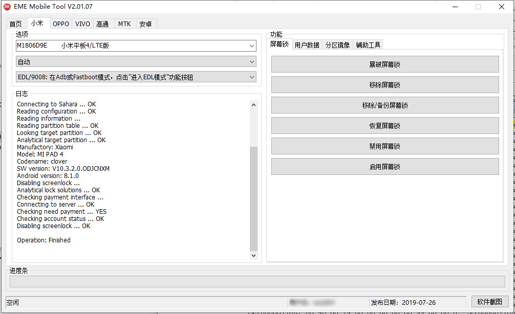Viewport: 515px width, 314px height.
Task: Click the log scrollbar up arrow
Action: [253, 105]
